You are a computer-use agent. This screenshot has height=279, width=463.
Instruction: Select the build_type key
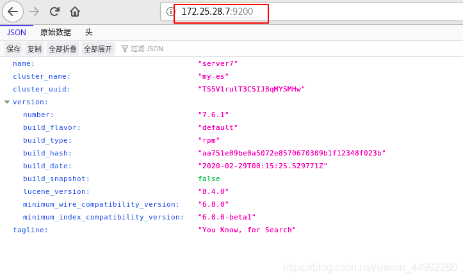tap(47, 140)
